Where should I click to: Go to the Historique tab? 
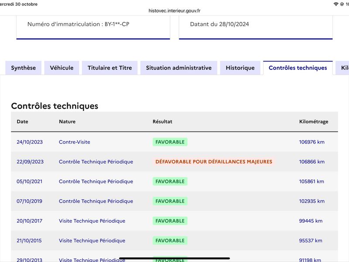click(240, 68)
